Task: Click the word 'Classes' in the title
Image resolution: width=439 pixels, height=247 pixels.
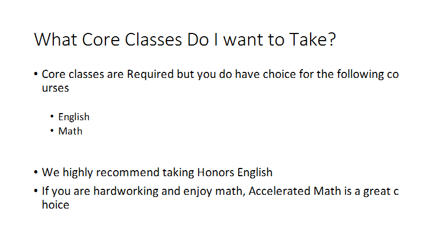Action: (x=154, y=40)
